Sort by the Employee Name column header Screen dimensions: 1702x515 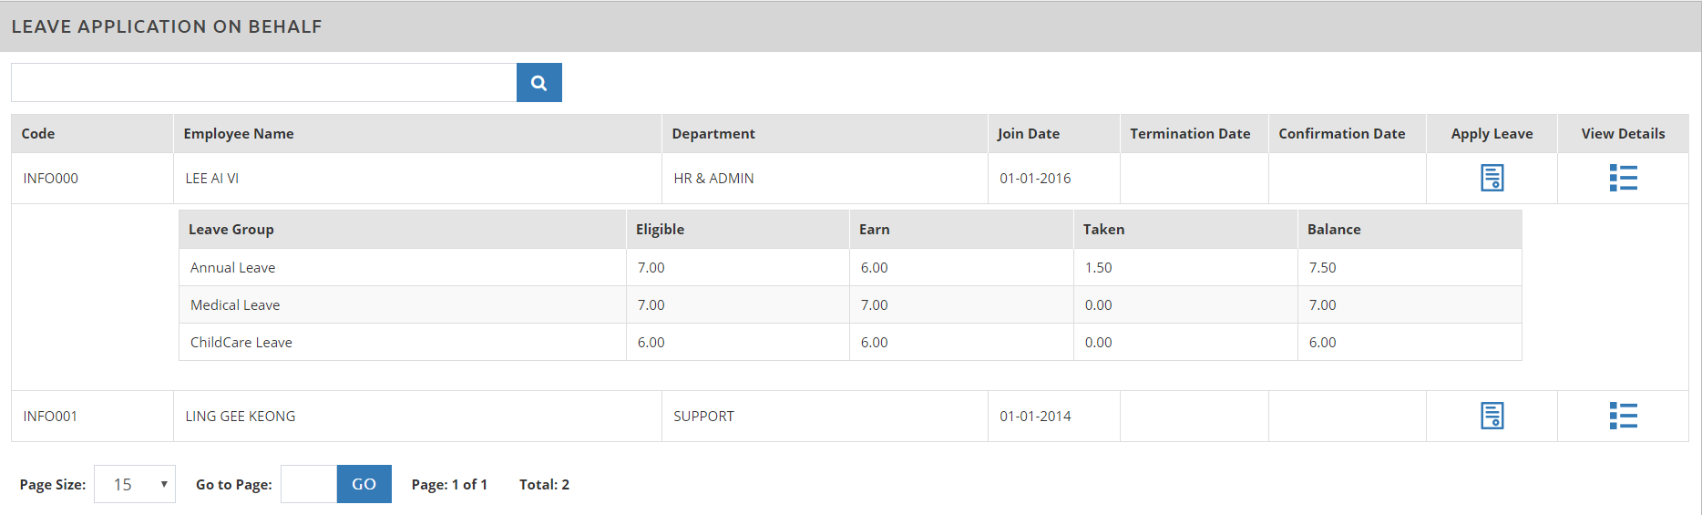(x=239, y=134)
